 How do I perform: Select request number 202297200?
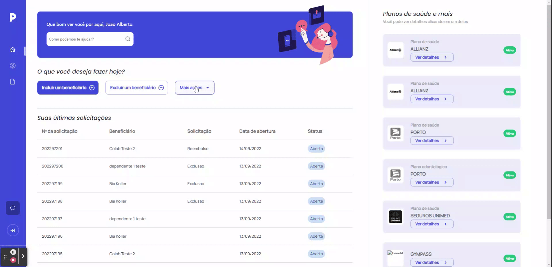point(53,166)
